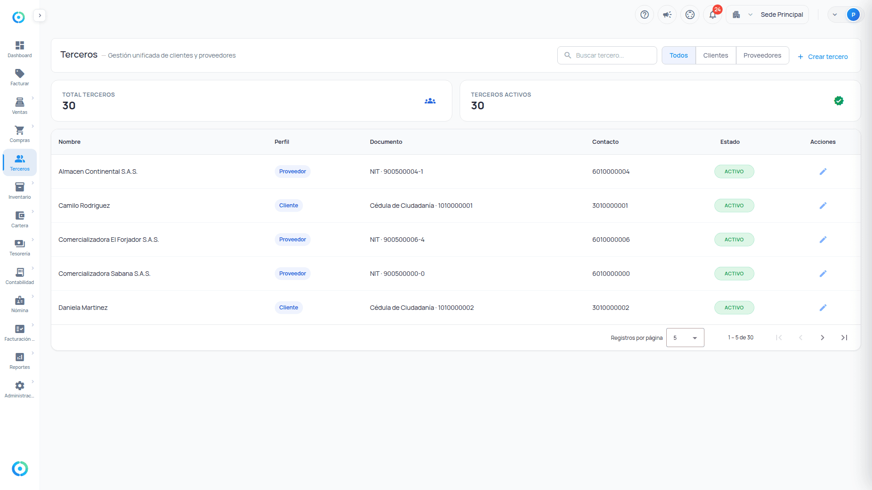Expand the Inventario submenu chevron
872x490 pixels.
[33, 183]
